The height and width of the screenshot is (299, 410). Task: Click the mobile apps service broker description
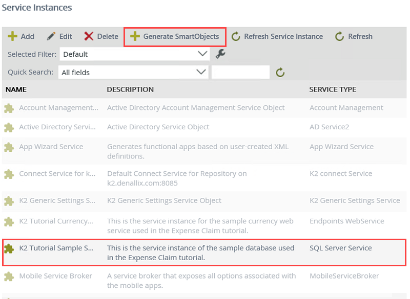click(201, 281)
